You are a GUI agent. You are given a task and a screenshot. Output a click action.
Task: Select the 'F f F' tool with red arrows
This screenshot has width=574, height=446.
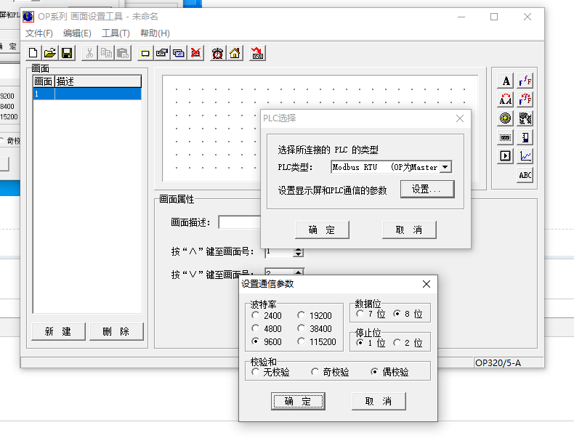pos(525,100)
